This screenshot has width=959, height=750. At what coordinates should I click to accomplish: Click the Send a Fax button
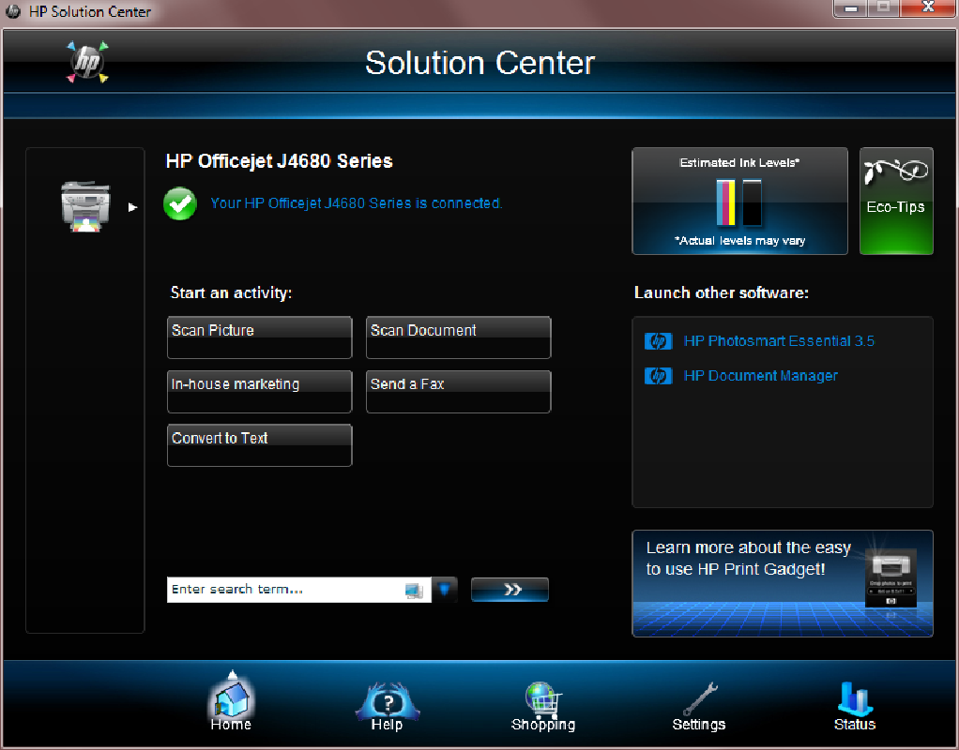pyautogui.click(x=458, y=391)
